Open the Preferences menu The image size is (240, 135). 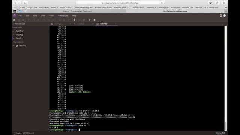coord(63,16)
